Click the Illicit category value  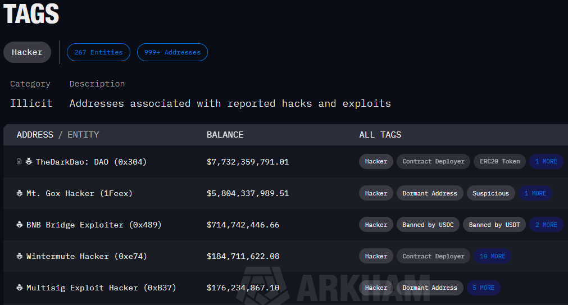[31, 103]
